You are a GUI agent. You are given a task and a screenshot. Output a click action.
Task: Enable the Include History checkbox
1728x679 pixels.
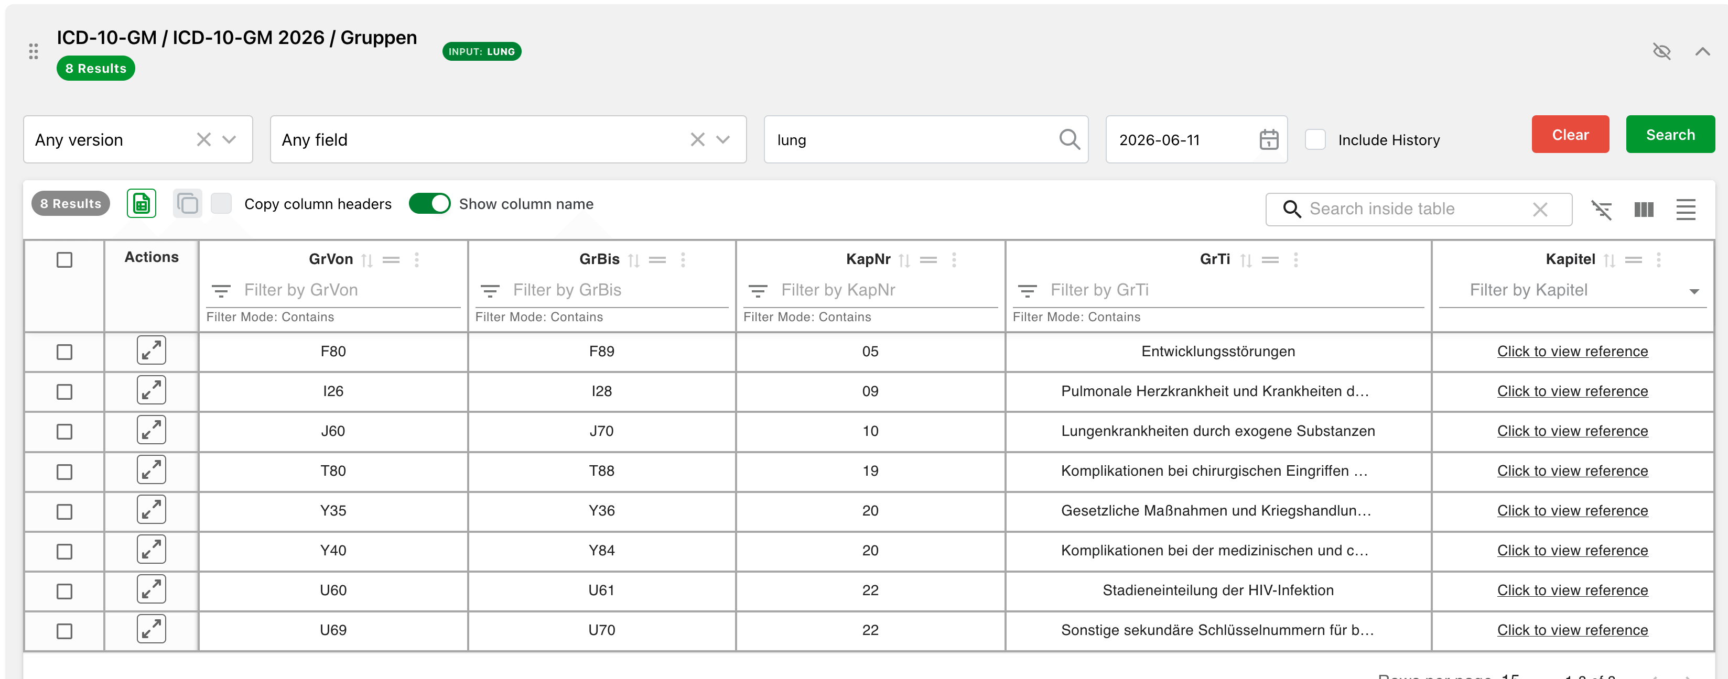pyautogui.click(x=1315, y=140)
